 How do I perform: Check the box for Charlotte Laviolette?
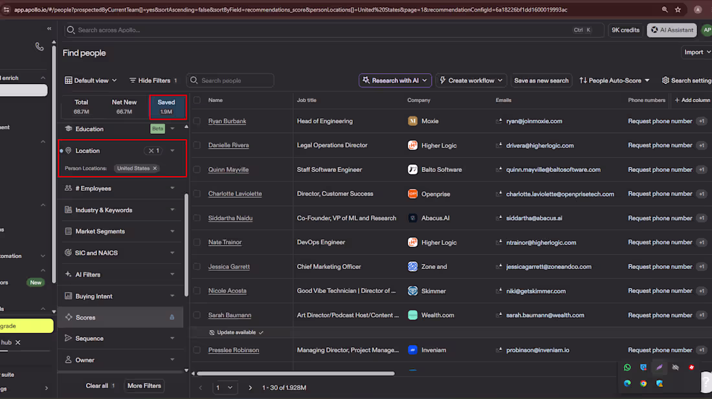[197, 193]
